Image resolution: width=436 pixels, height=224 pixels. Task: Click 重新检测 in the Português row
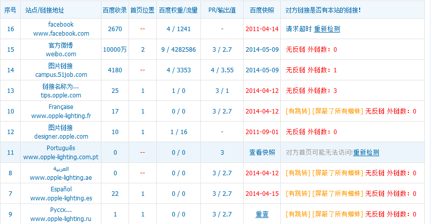tap(366, 153)
